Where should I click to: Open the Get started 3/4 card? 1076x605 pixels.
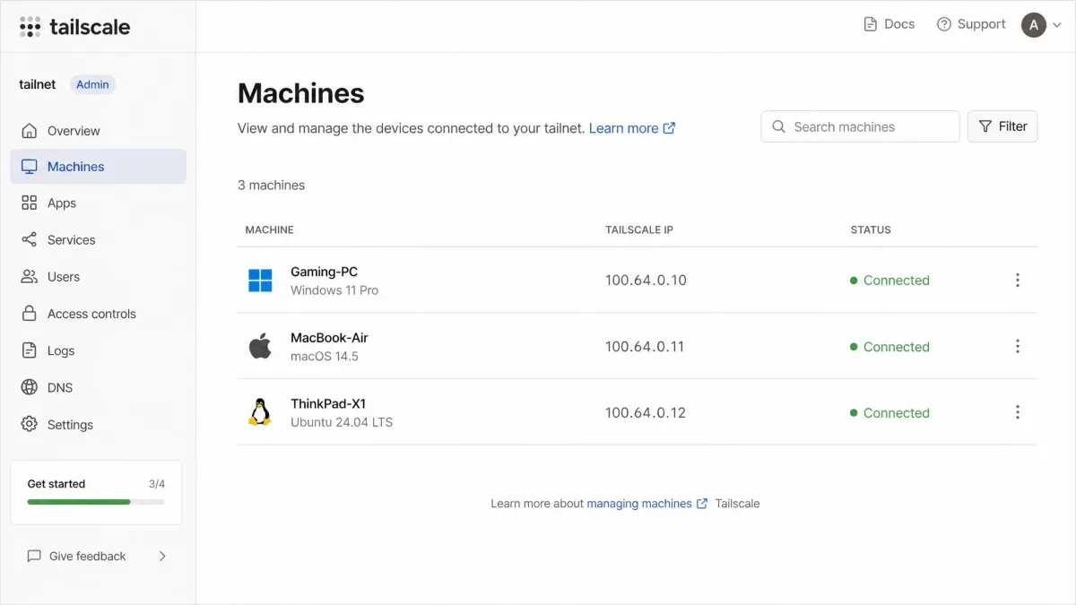[x=96, y=492]
